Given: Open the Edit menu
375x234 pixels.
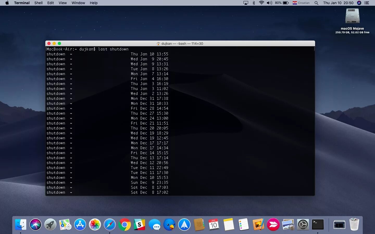Looking at the screenshot, I should tap(51, 3).
